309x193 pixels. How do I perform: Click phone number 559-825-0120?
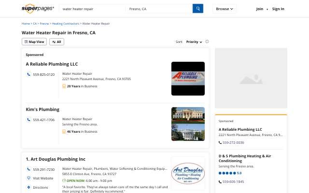tap(44, 74)
